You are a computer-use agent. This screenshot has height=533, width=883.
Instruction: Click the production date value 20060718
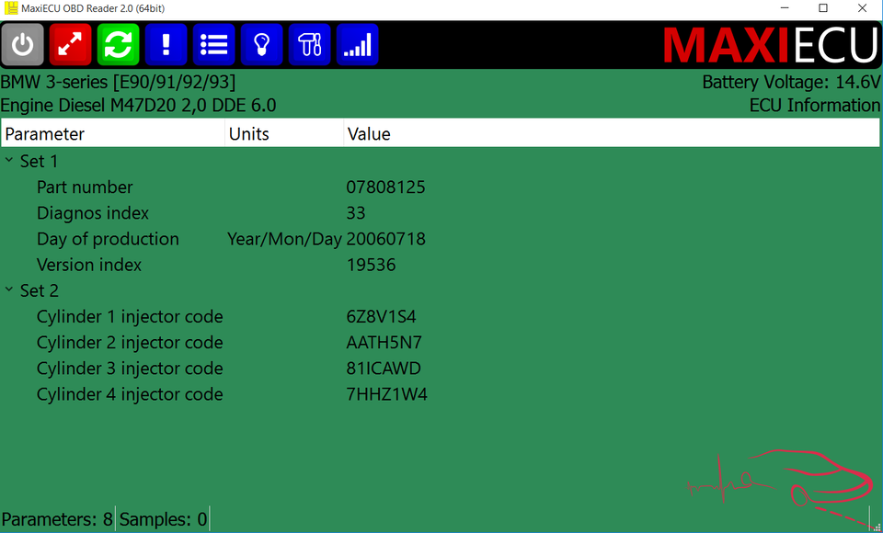pos(385,239)
